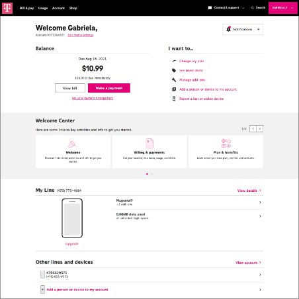Image resolution: width=299 pixels, height=299 pixels.
Task: Click the plus icon for adding a device
Action: click(42, 289)
